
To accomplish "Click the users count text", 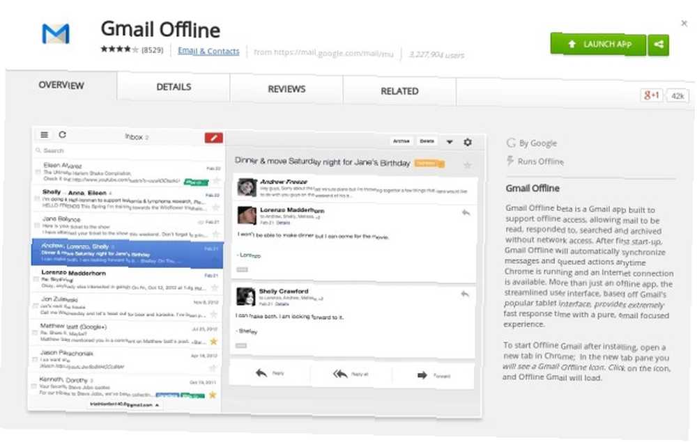I will [x=436, y=54].
